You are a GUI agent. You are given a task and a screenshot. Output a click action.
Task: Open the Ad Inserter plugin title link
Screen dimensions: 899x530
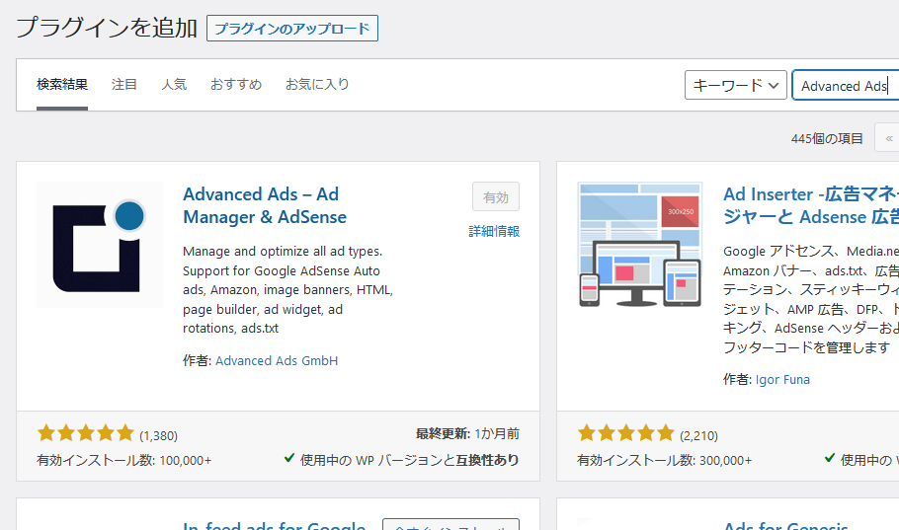pos(811,205)
